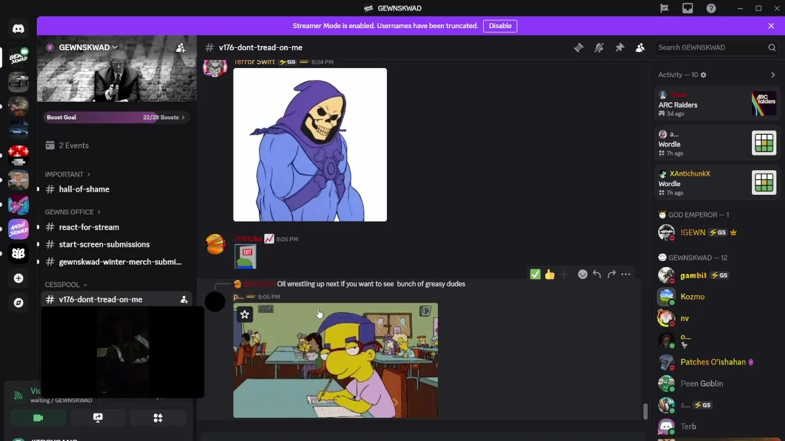This screenshot has height=441, width=785.
Task: Expand the Boost Goal details arrow
Action: [183, 117]
